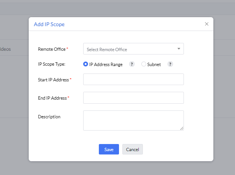Grab the Description textarea resize handle

tap(182, 128)
